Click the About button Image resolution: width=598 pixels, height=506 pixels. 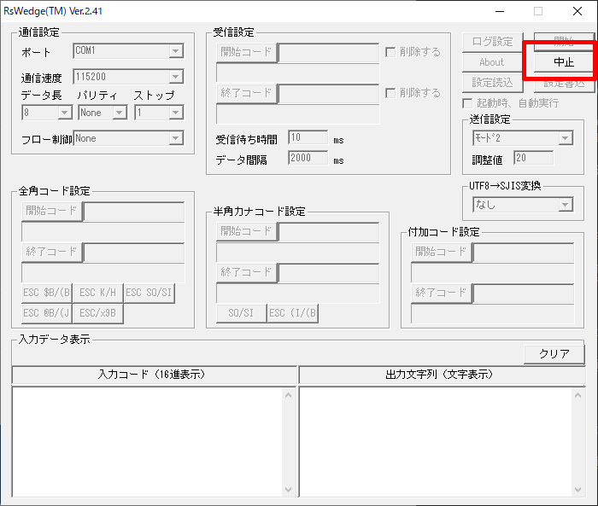tap(492, 62)
